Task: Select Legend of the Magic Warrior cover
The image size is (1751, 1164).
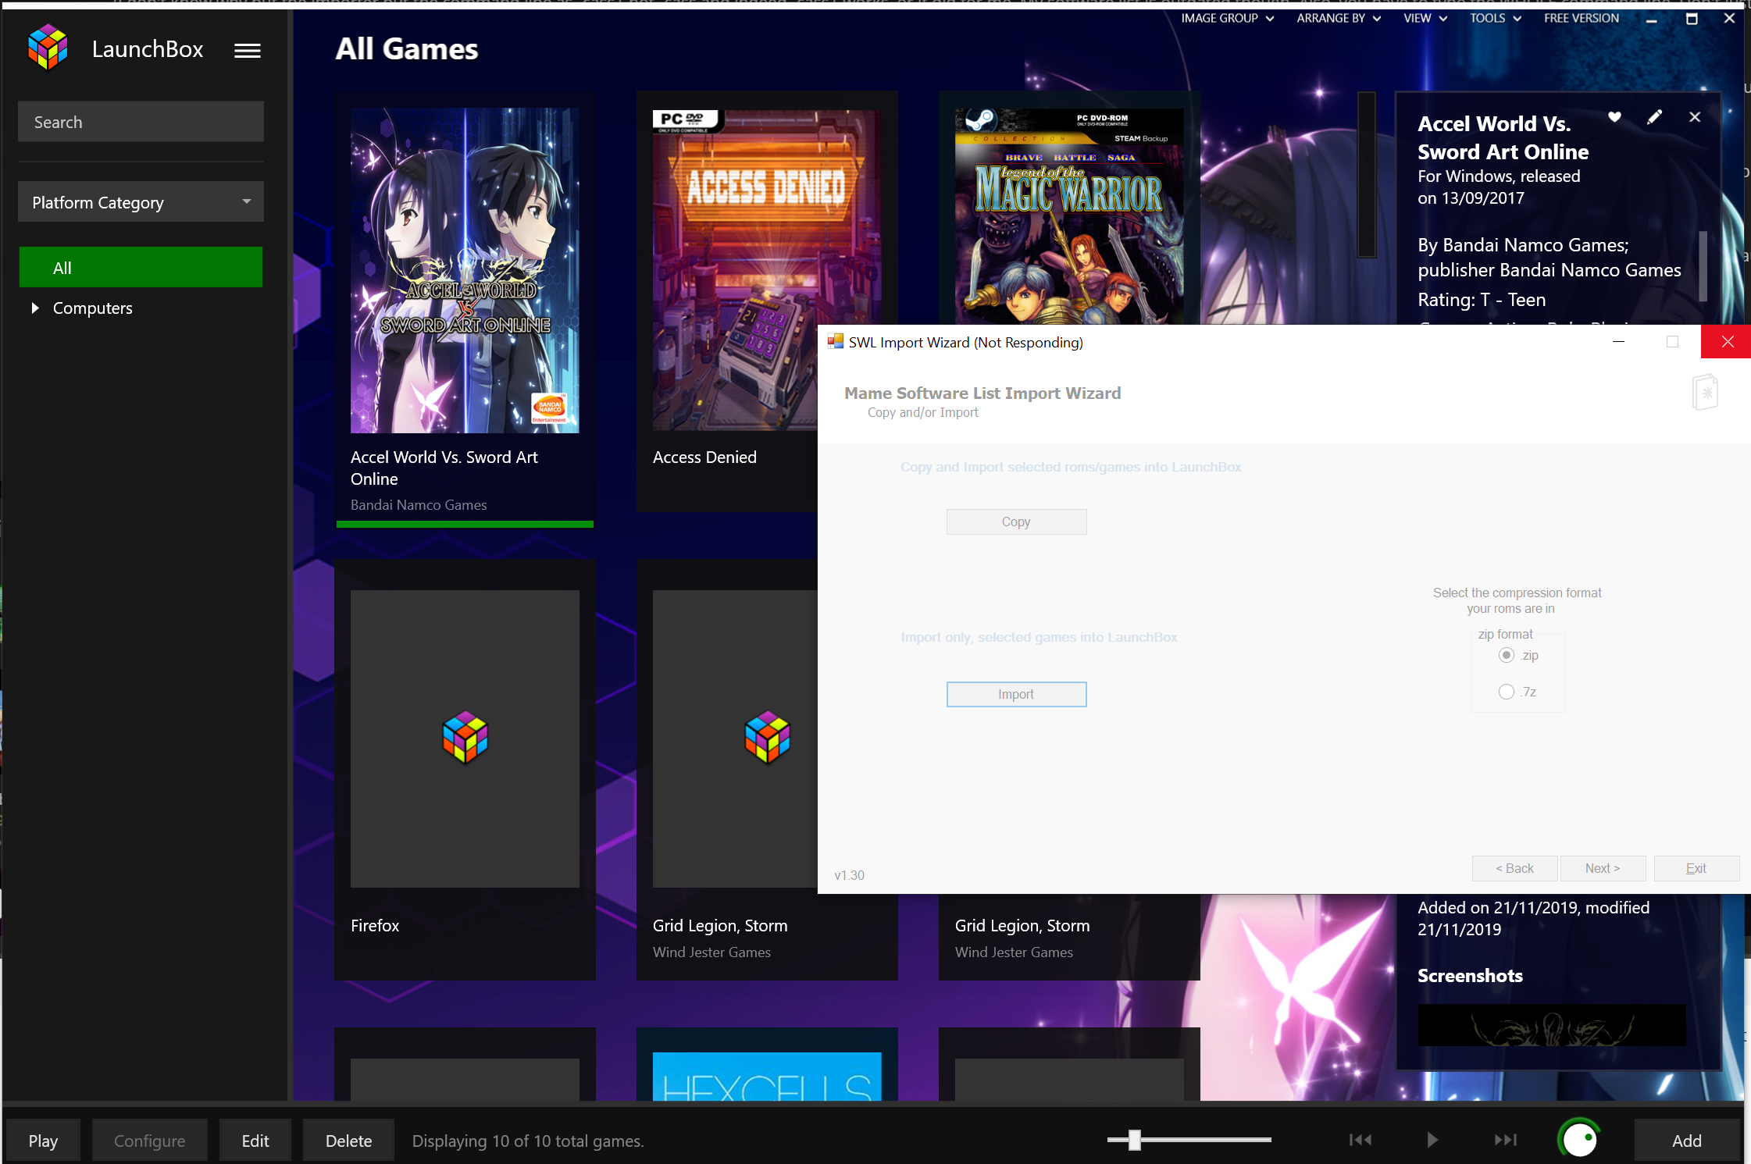Action: (x=1069, y=216)
